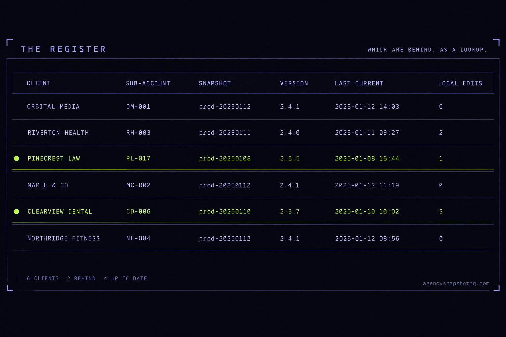
Task: Select sub-account PL-017
Action: 138,159
